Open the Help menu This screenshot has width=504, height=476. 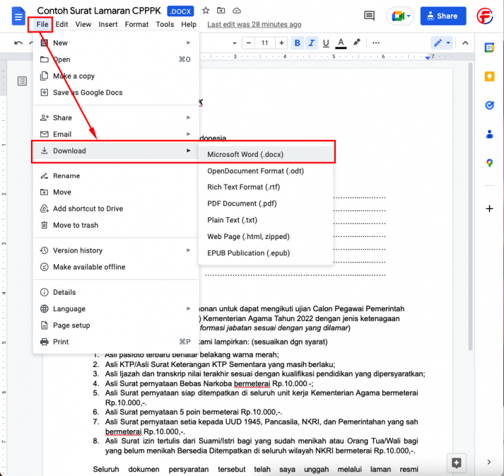189,24
